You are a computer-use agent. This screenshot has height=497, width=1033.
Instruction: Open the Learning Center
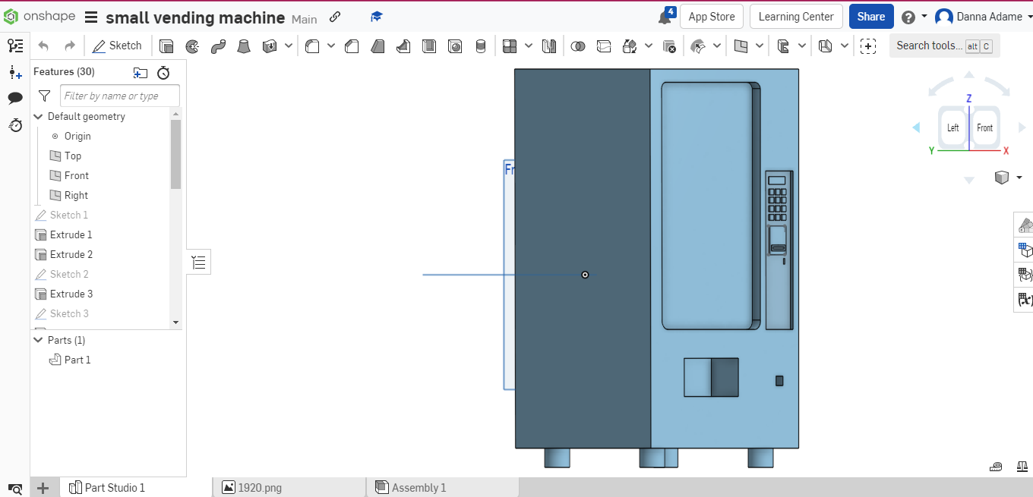[796, 16]
